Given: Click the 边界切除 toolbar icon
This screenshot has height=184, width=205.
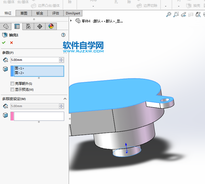Looking at the screenshot, I should click(139, 6).
